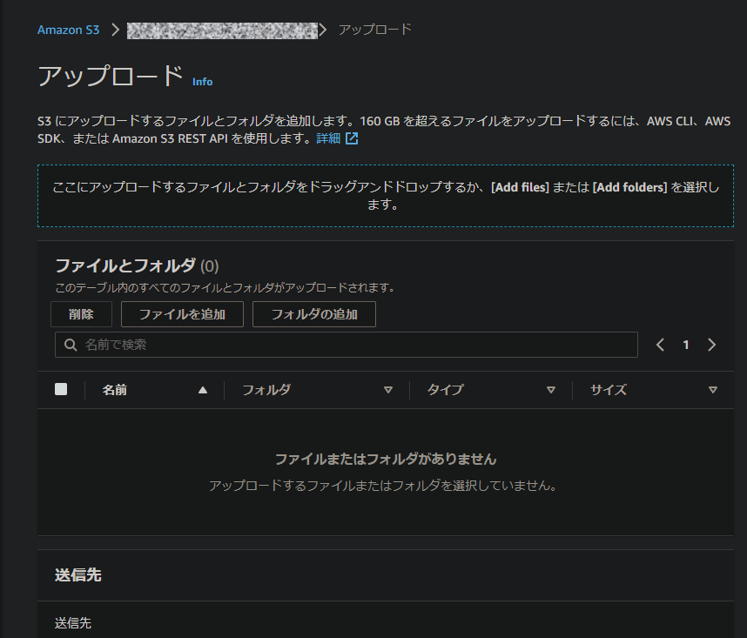Click the drag-and-drop upload zone
The image size is (747, 638).
pyautogui.click(x=386, y=196)
